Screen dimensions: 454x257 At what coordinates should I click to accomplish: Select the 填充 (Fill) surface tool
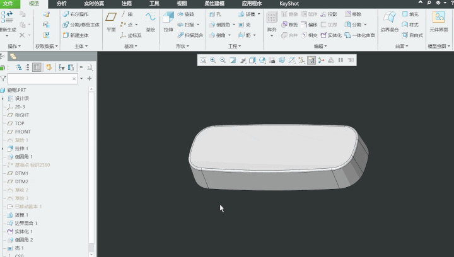point(410,14)
